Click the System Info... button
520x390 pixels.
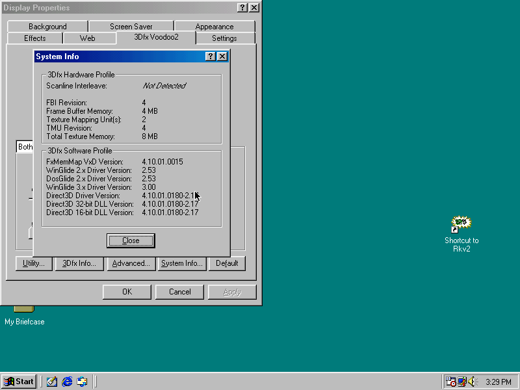pos(182,263)
